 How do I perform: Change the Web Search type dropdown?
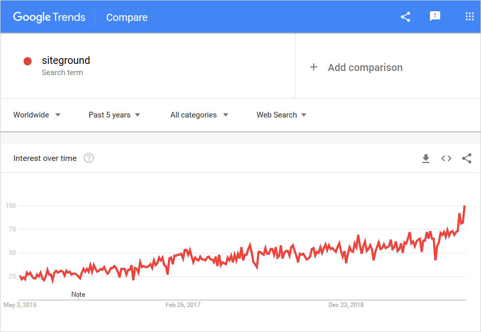281,115
